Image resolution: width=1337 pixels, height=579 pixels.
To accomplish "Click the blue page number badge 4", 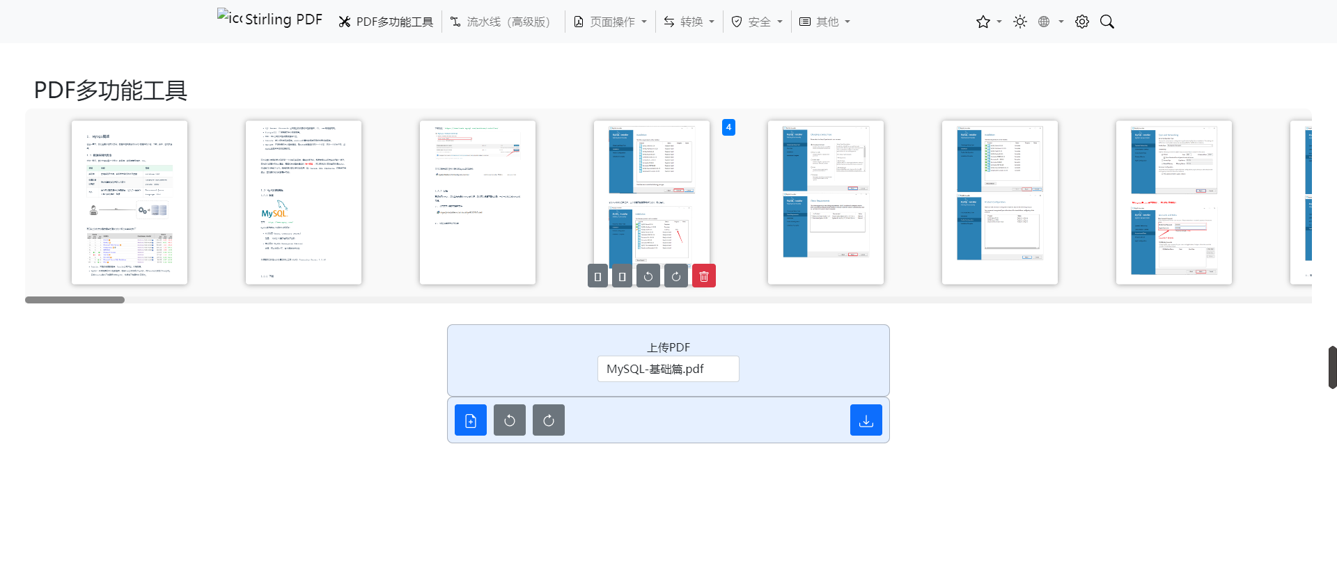I will [728, 127].
